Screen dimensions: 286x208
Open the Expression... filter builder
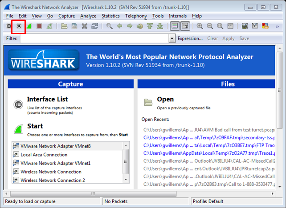click(190, 39)
